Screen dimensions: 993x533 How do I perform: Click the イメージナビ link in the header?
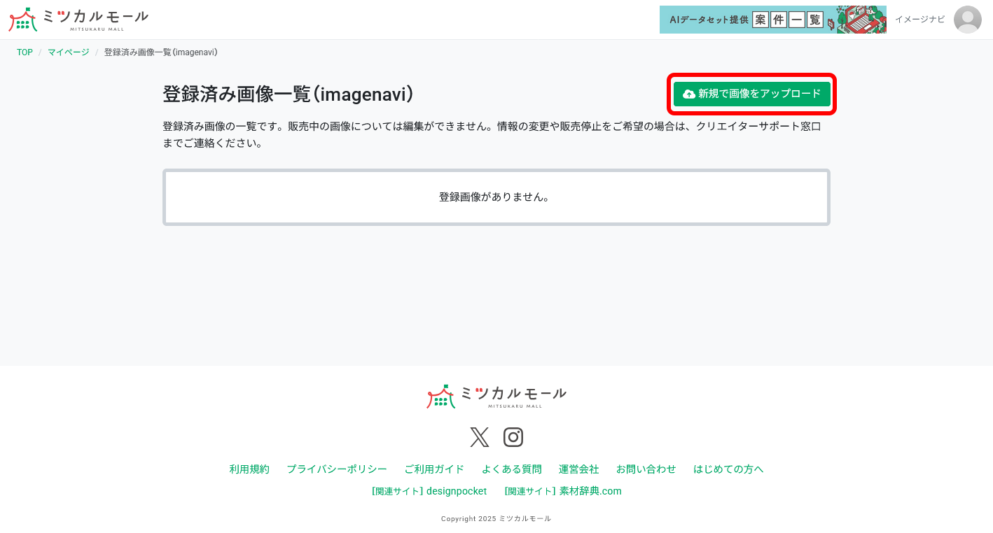918,20
